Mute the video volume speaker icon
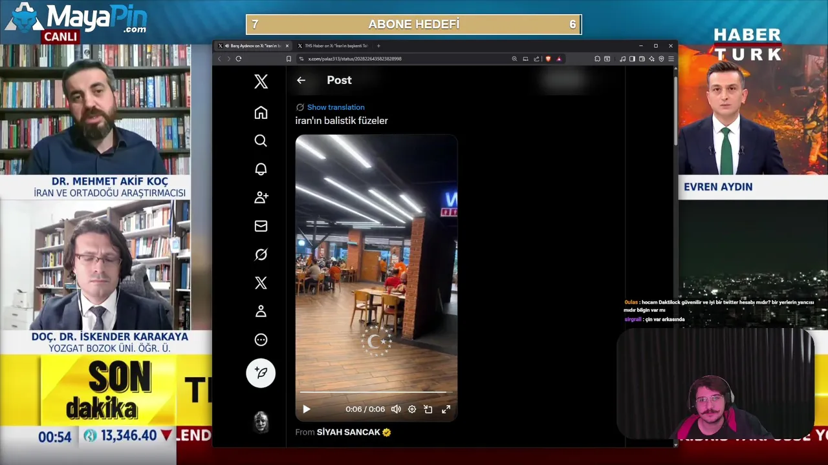Viewport: 828px width, 465px height. tap(396, 409)
